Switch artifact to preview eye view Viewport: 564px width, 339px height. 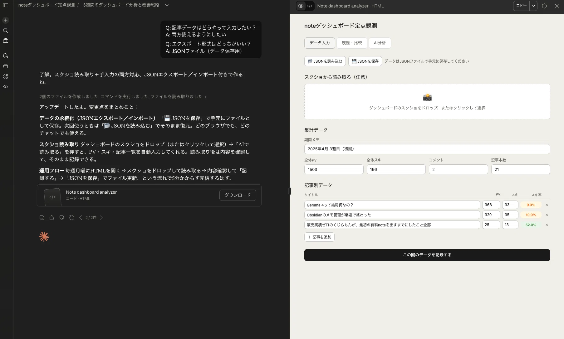click(x=301, y=6)
